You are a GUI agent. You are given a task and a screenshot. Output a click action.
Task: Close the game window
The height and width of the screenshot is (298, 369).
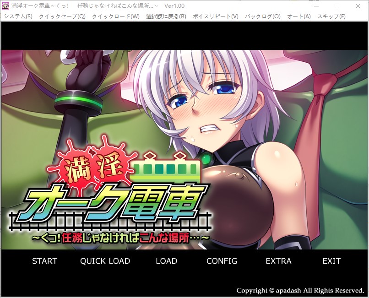[x=358, y=5]
